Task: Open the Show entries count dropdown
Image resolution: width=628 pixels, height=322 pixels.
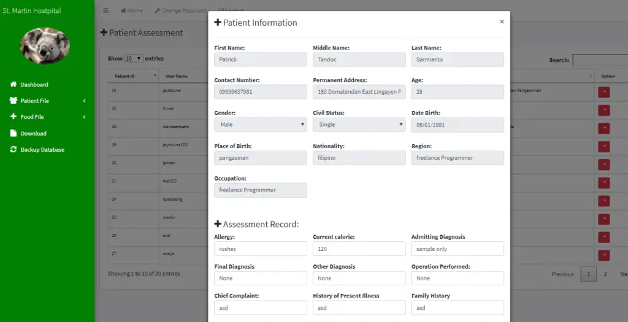Action: click(x=133, y=58)
